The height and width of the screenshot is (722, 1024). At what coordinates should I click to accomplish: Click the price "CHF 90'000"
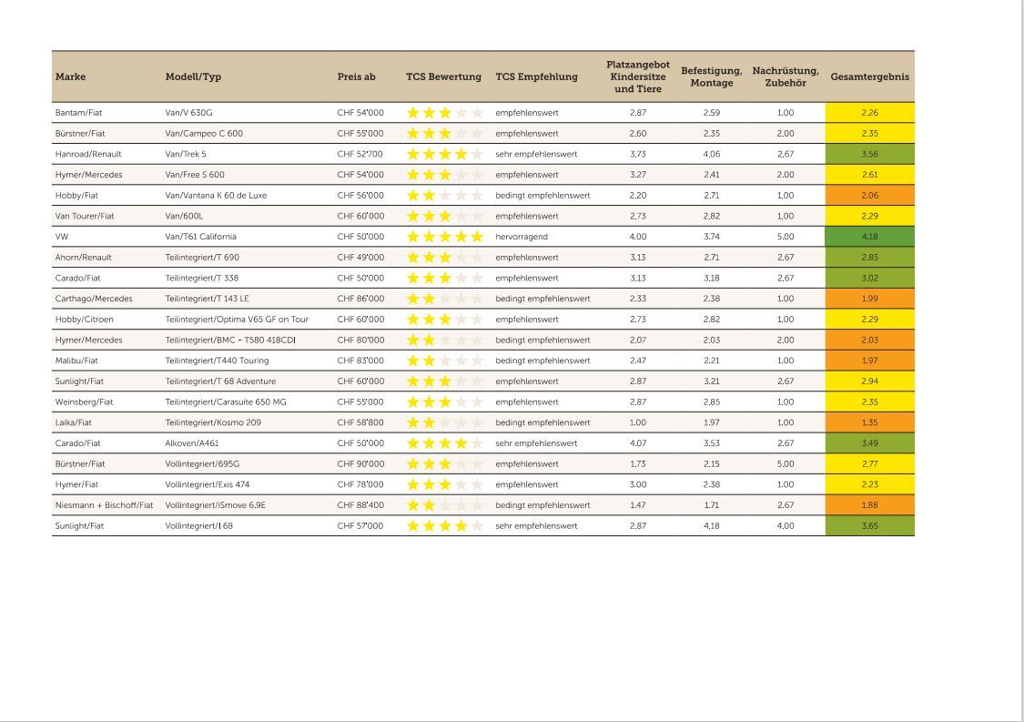pos(360,464)
